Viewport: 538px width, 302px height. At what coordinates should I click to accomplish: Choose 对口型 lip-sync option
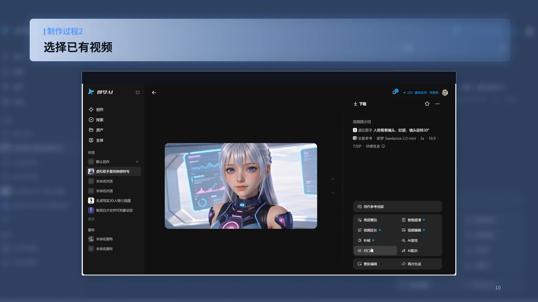(375, 251)
